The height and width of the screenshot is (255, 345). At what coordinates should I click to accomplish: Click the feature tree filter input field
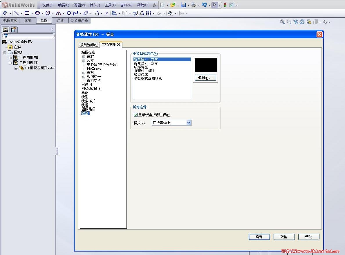pyautogui.click(x=28, y=36)
